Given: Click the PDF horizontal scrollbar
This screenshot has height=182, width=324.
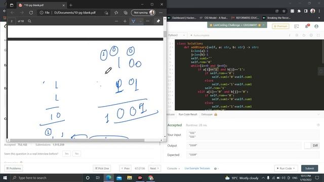Looking at the screenshot, I should pyautogui.click(x=77, y=140).
